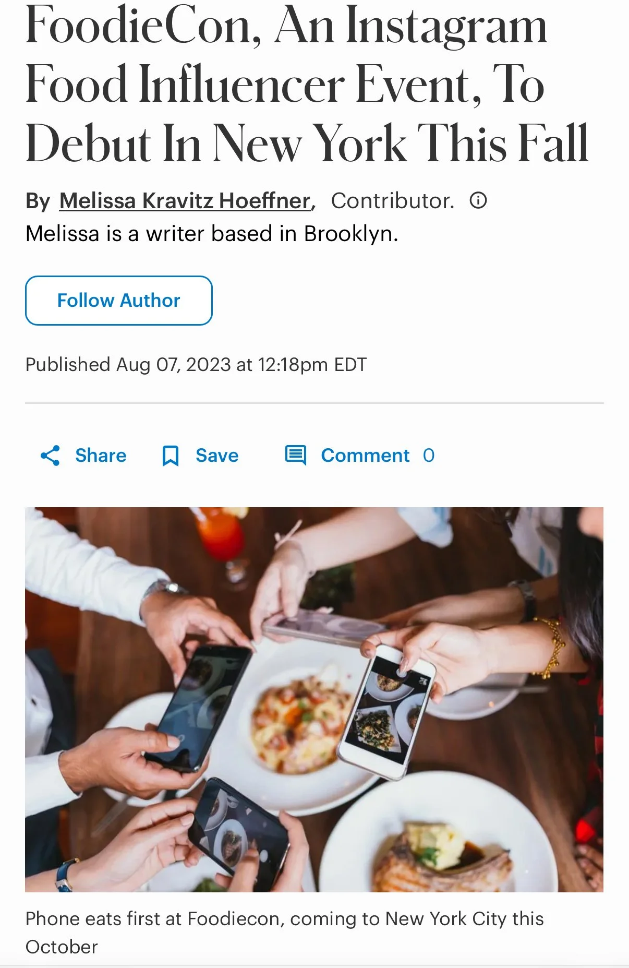Click the steak plate in the photo
The width and height of the screenshot is (629, 968).
[x=443, y=856]
